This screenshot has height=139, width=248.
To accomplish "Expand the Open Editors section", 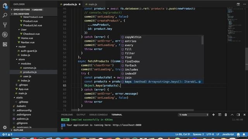I will coord(34,10).
